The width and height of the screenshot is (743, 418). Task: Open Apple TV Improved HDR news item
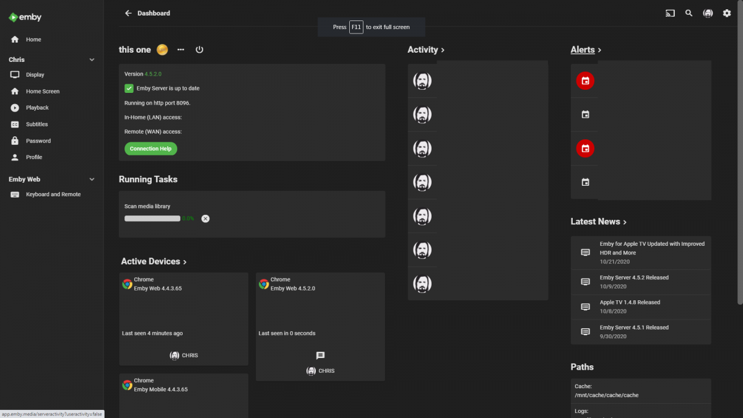click(641, 253)
